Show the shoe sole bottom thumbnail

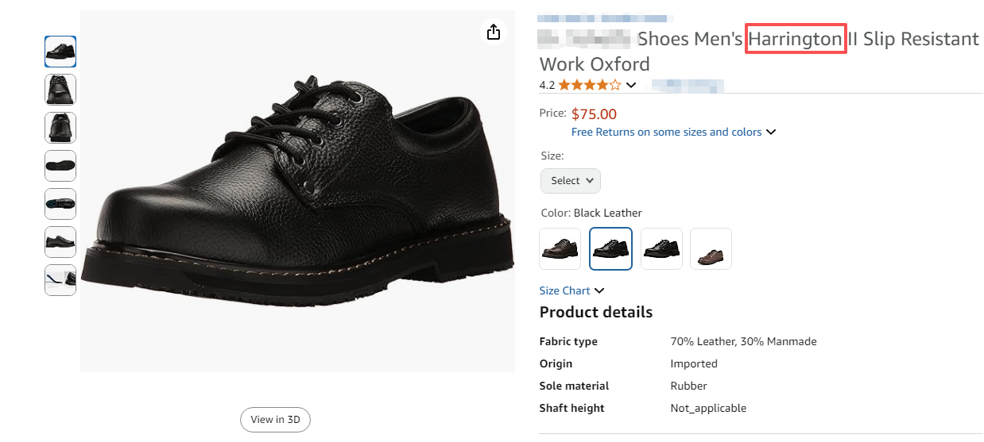pyautogui.click(x=60, y=166)
